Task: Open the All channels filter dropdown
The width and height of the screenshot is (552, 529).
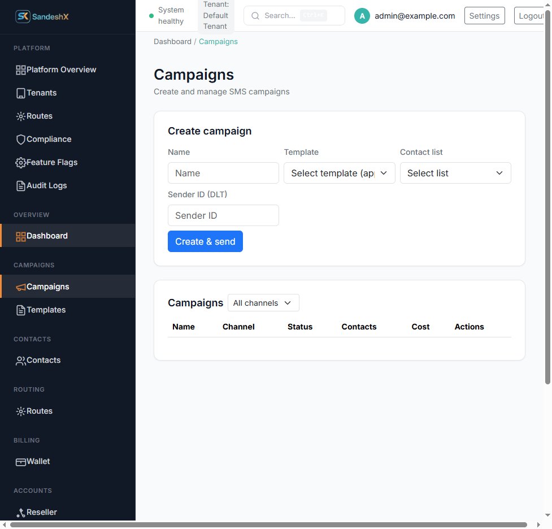Action: 263,303
